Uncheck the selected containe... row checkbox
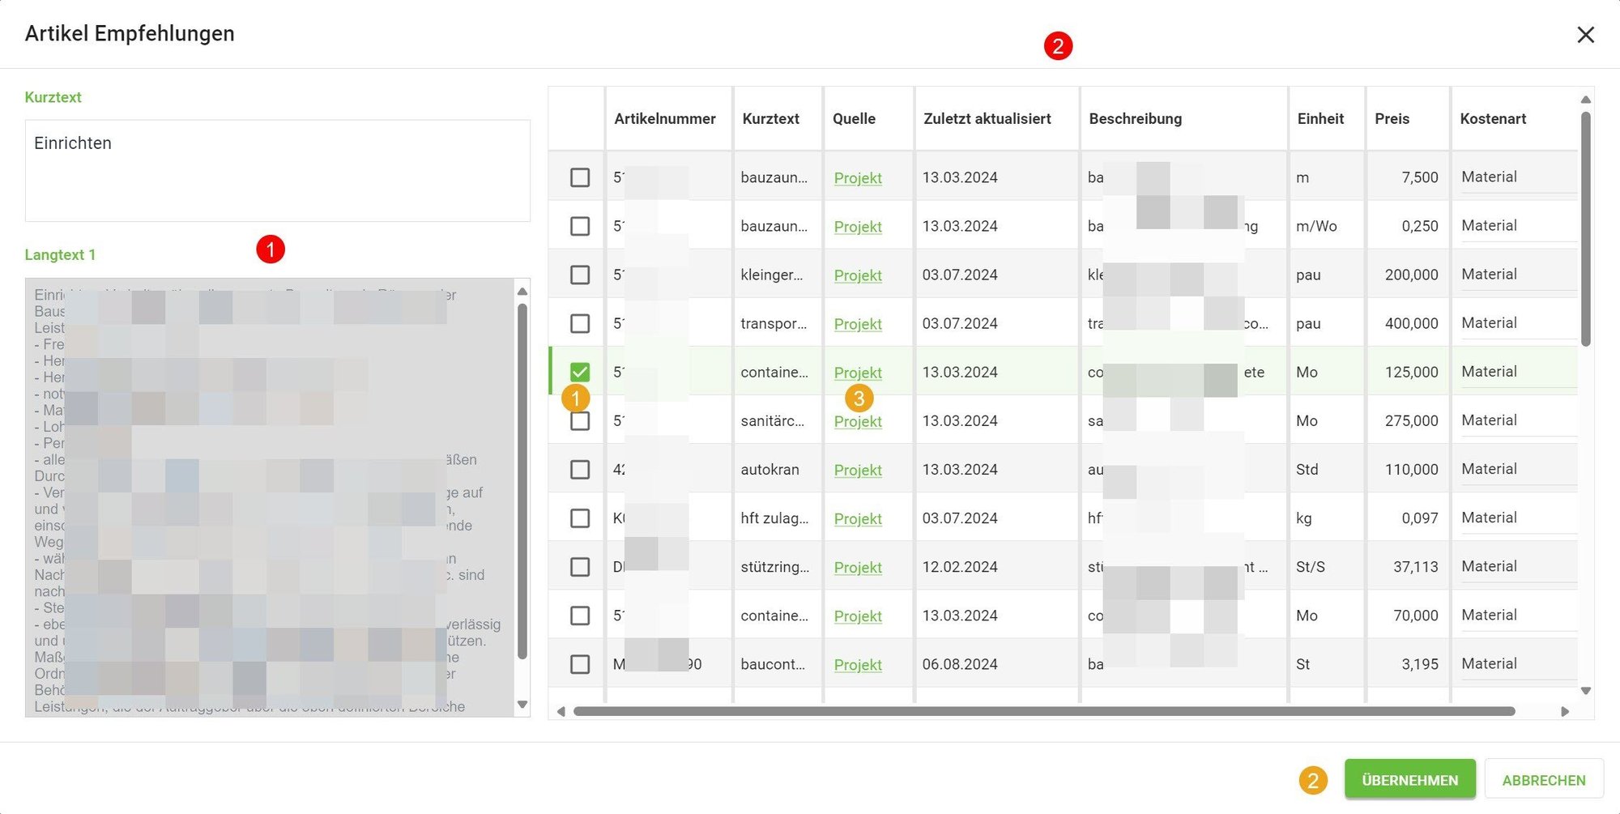1620x814 pixels. pyautogui.click(x=580, y=372)
